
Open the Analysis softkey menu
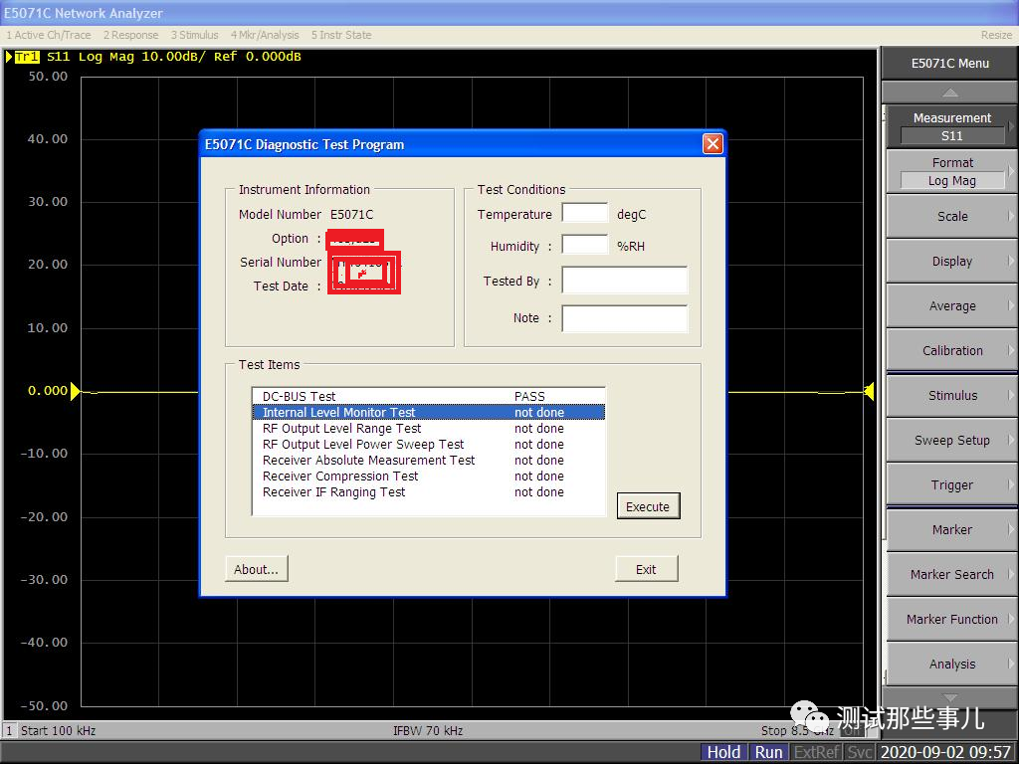(x=952, y=664)
